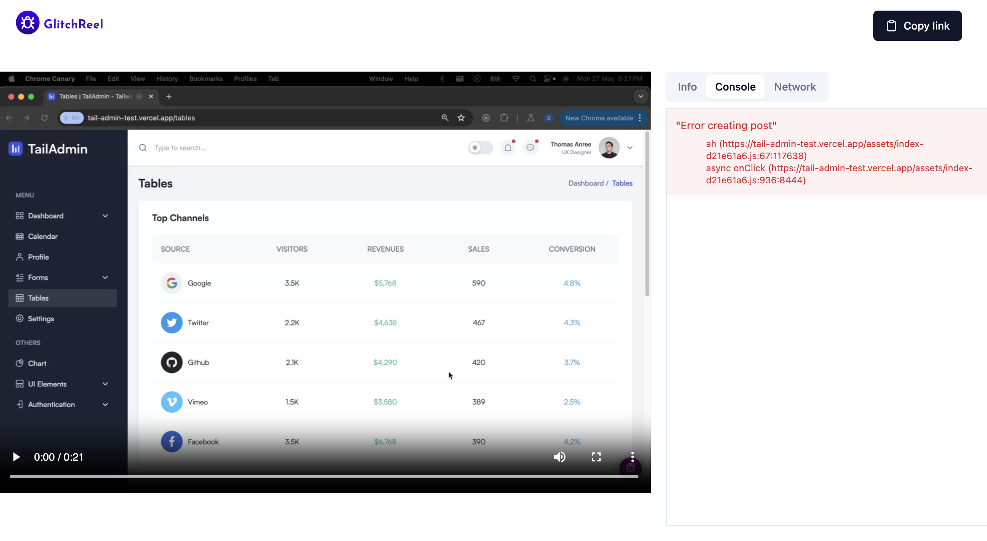Bookmark page with the star icon
Image resolution: width=987 pixels, height=541 pixels.
(461, 118)
